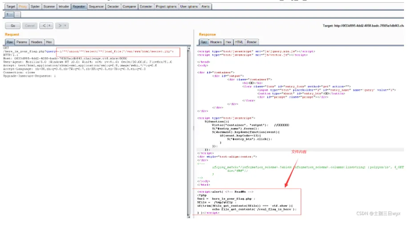408x225 pixels.
Task: Click the load_file query in the request
Action: (115, 51)
